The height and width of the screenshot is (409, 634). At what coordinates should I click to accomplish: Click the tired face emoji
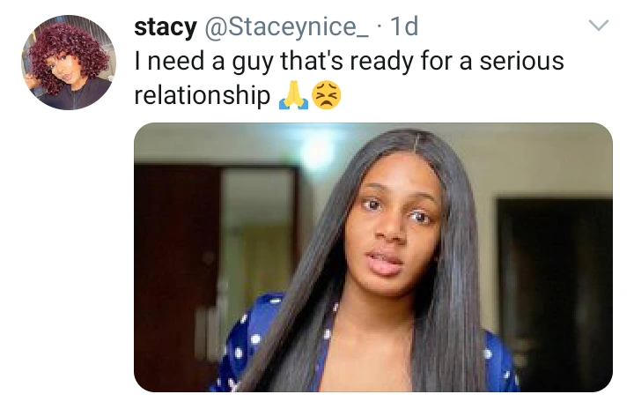click(x=327, y=95)
